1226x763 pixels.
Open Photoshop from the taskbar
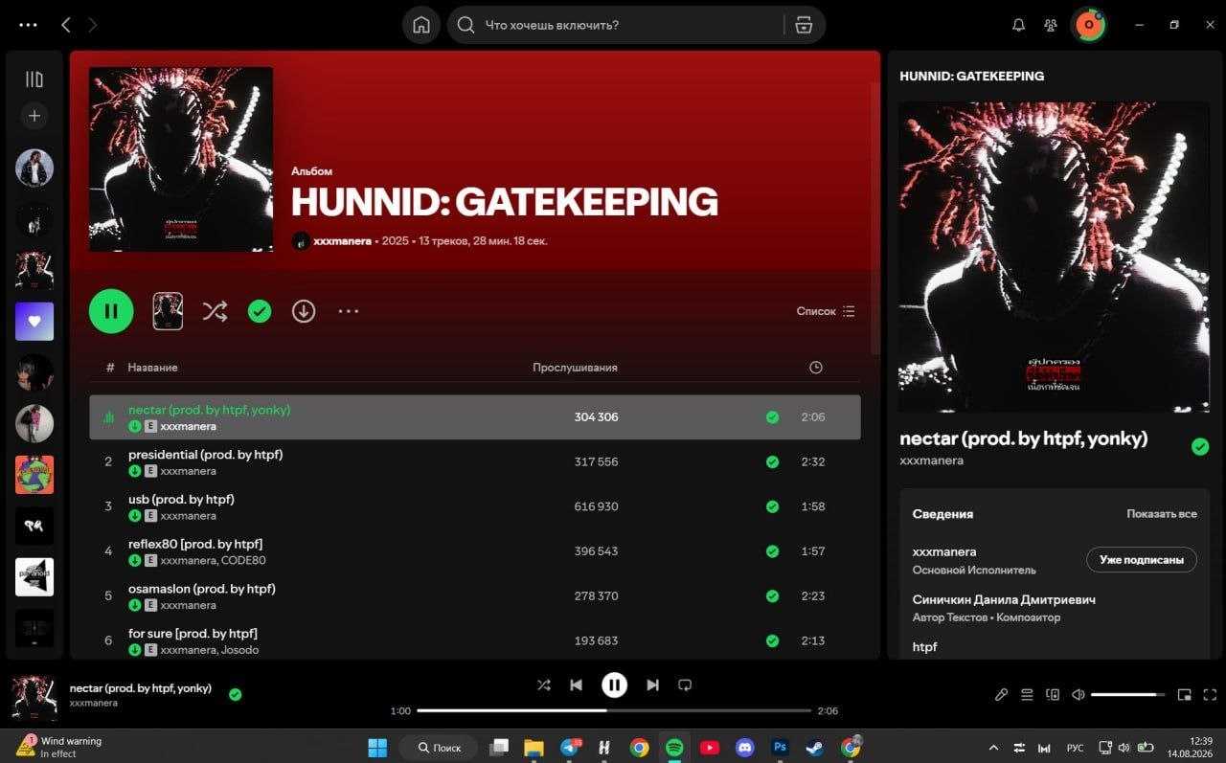(780, 748)
